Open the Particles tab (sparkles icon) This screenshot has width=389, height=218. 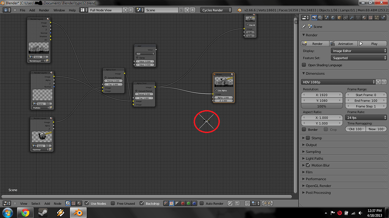[x=376, y=17]
